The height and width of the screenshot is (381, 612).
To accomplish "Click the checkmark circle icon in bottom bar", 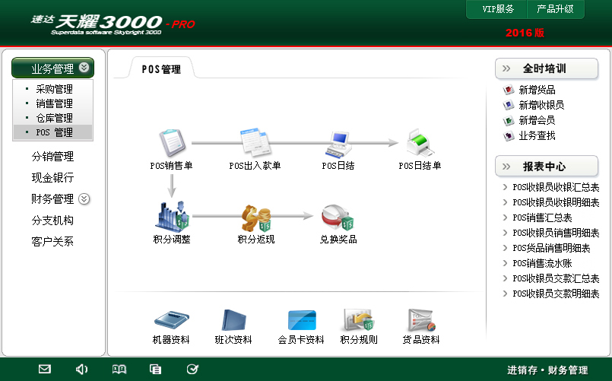I will tap(192, 369).
